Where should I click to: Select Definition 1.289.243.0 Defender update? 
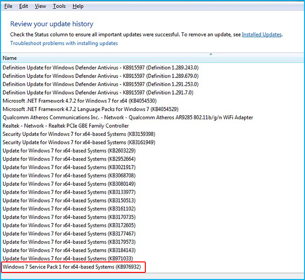(x=101, y=68)
